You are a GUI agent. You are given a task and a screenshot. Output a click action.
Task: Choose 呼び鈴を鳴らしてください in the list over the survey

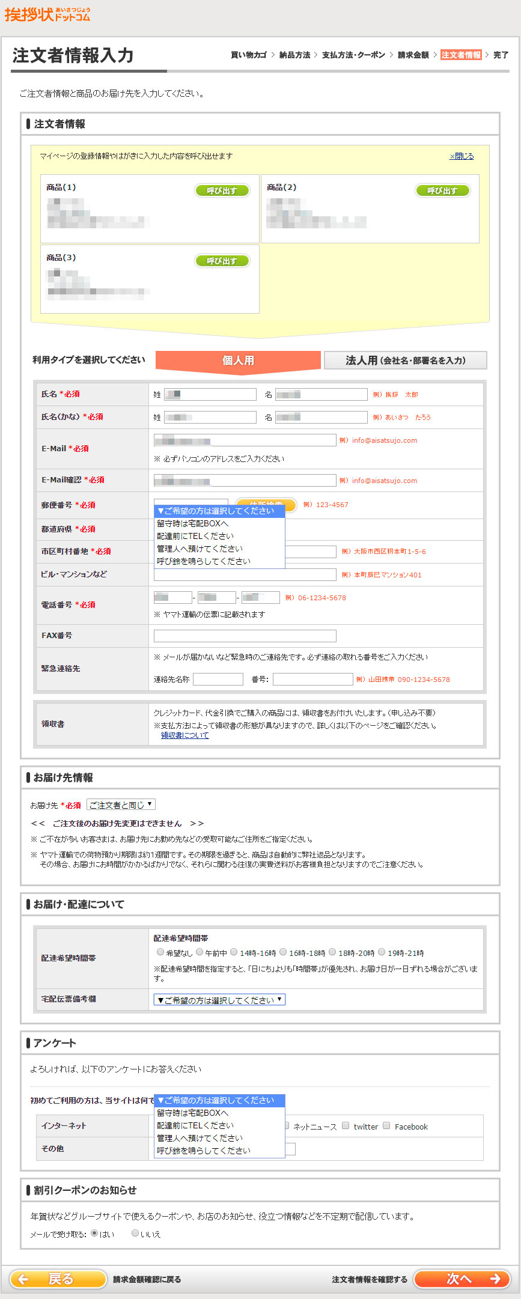point(219,1151)
